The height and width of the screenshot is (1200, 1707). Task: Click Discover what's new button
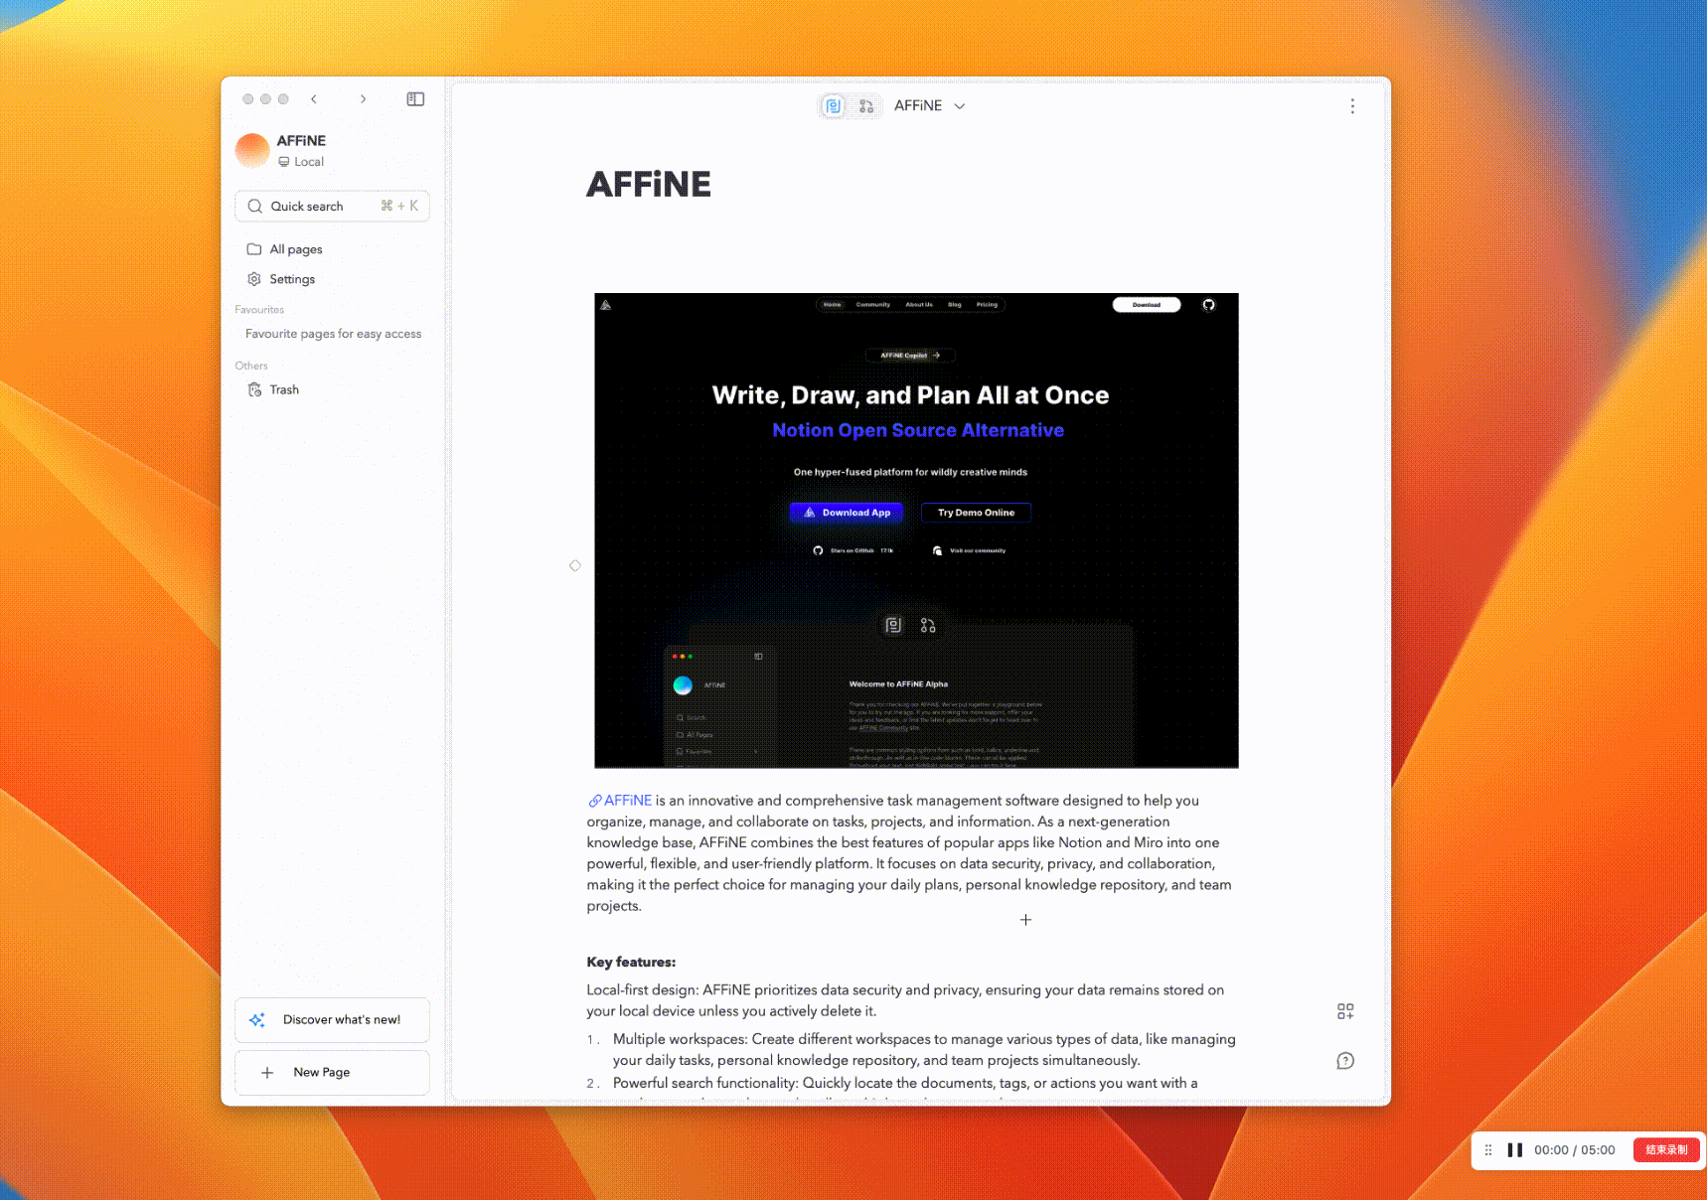(x=332, y=1020)
